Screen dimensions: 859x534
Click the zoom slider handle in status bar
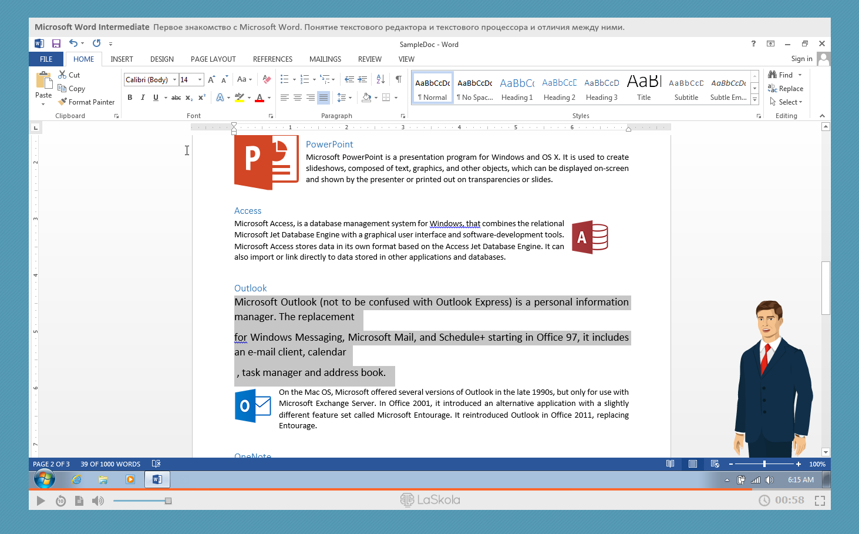tap(764, 464)
